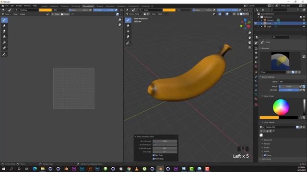This screenshot has width=307, height=172.
Task: Switch perspective/orthographic grid icon in viewport
Action: pos(249,47)
